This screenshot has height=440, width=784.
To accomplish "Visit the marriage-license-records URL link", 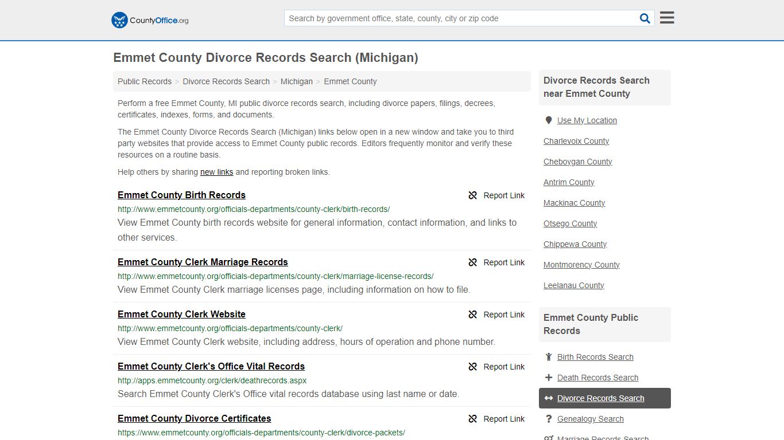I will pos(275,276).
